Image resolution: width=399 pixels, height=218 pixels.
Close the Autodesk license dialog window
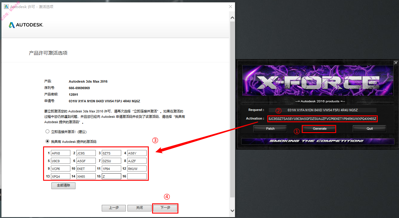(230, 7)
